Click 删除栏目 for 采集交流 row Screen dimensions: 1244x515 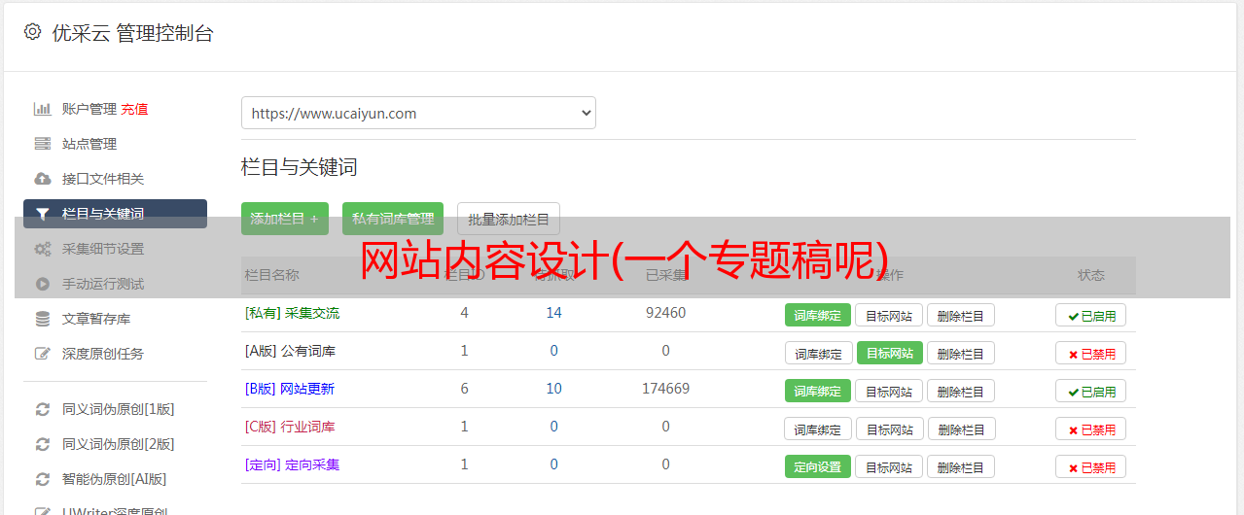(x=961, y=315)
